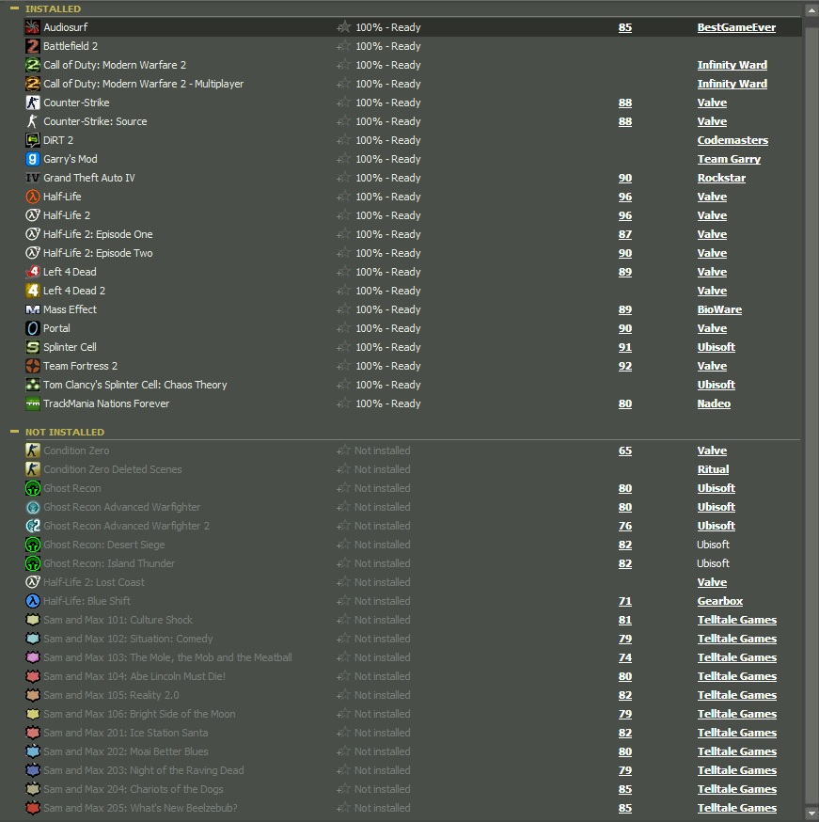Image resolution: width=819 pixels, height=822 pixels.
Task: Select Counter-Strike: Source in the list
Action: [x=95, y=121]
